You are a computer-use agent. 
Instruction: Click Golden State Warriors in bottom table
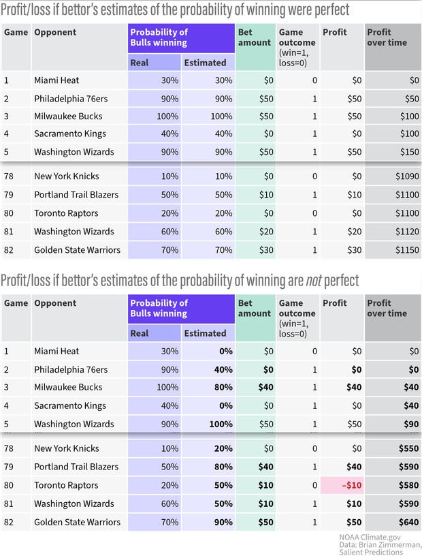tap(77, 523)
